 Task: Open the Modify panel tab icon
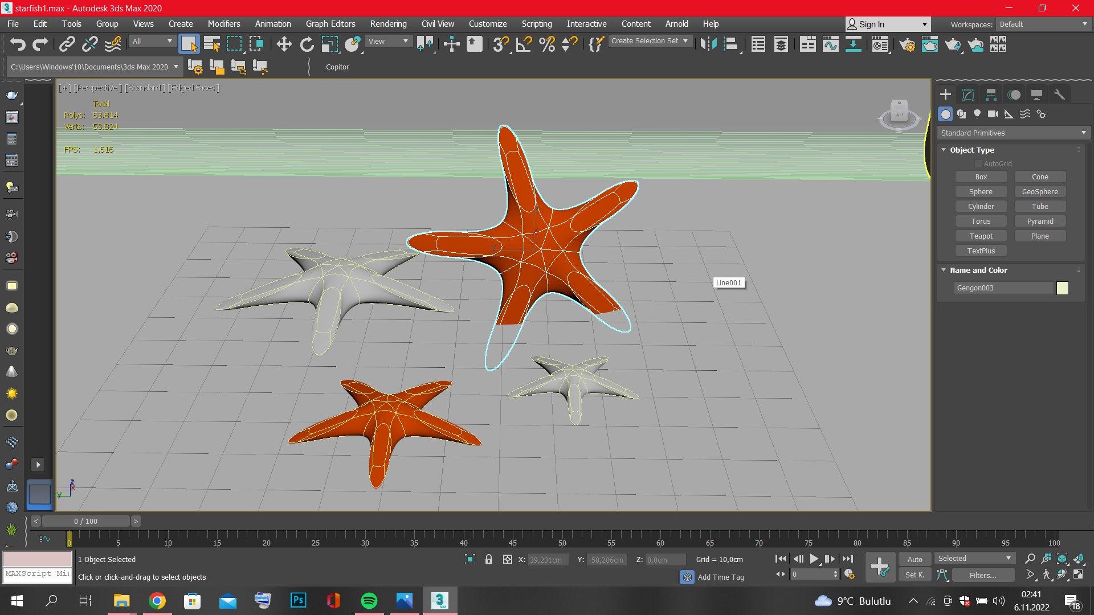[x=968, y=95]
